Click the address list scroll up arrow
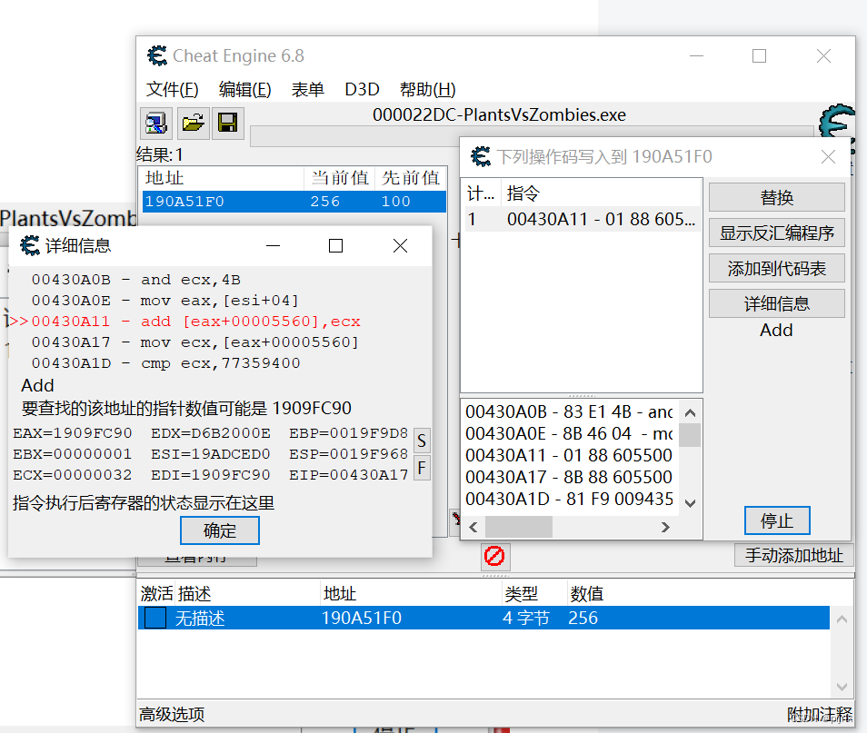The width and height of the screenshot is (867, 733). tap(842, 619)
